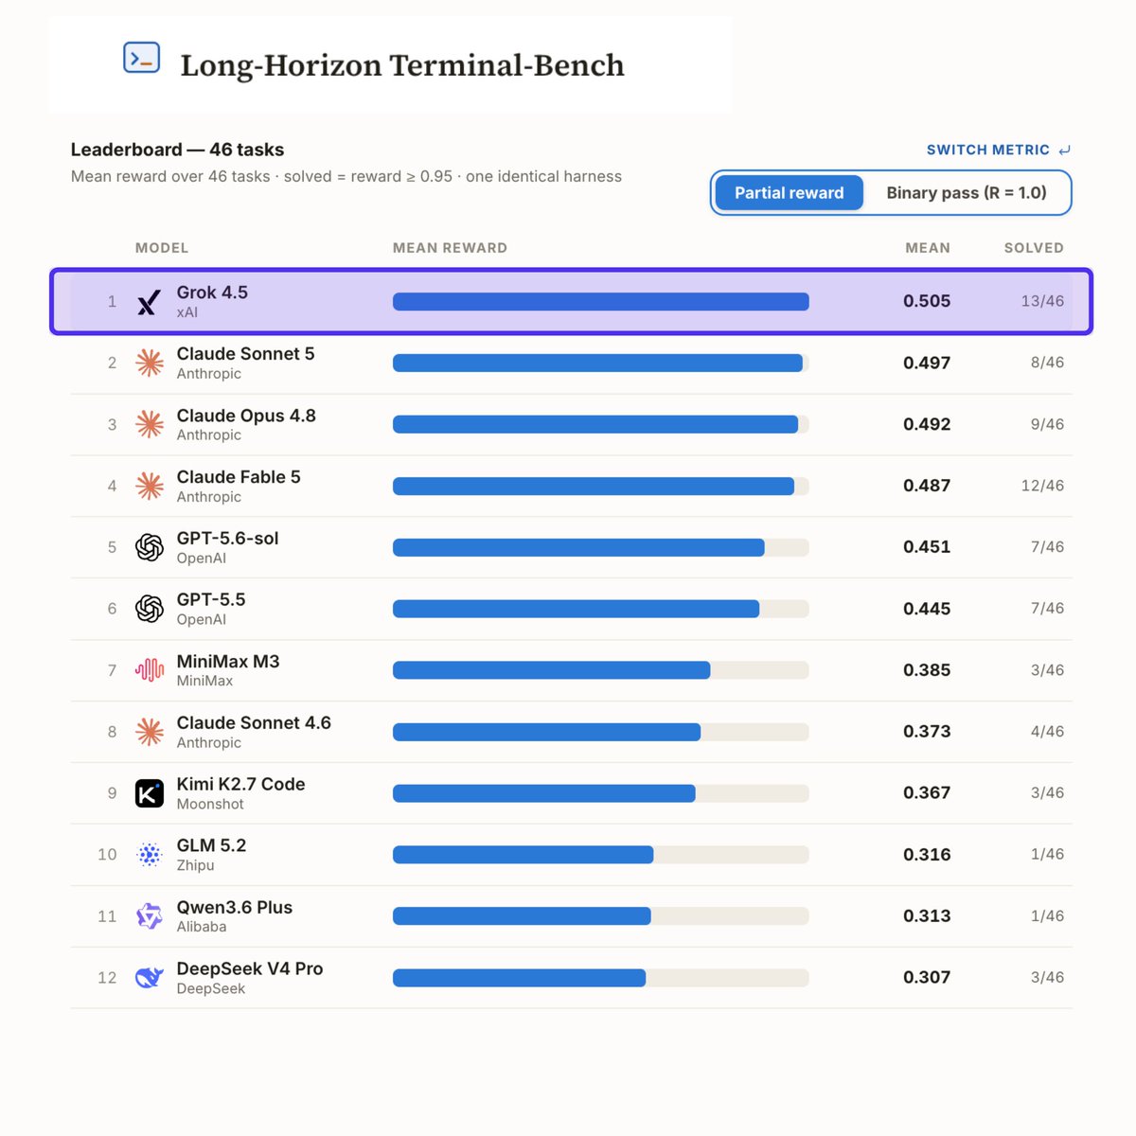Click the xAI logo for Grok 4.5
Image resolution: width=1136 pixels, height=1136 pixels.
[149, 302]
